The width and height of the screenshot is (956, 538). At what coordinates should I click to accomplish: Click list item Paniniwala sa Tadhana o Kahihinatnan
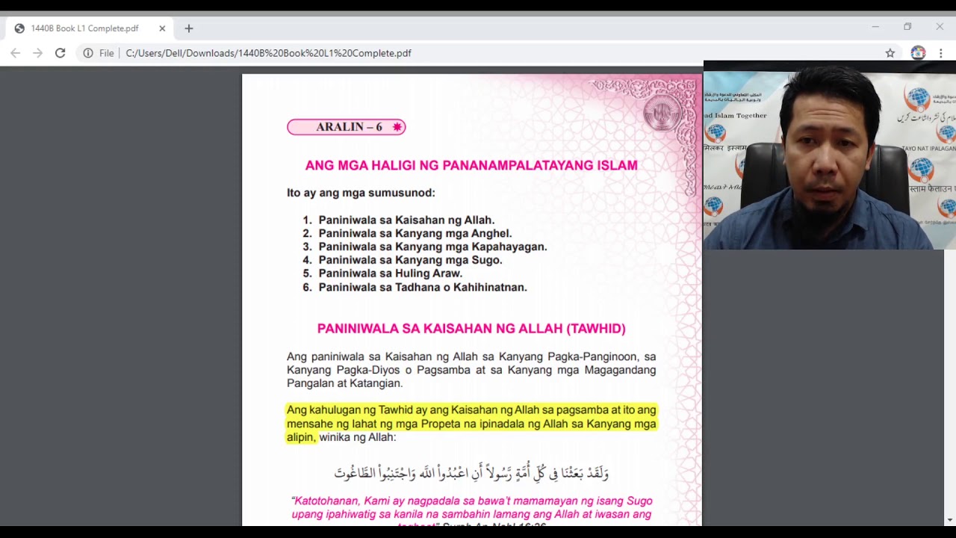pos(423,287)
